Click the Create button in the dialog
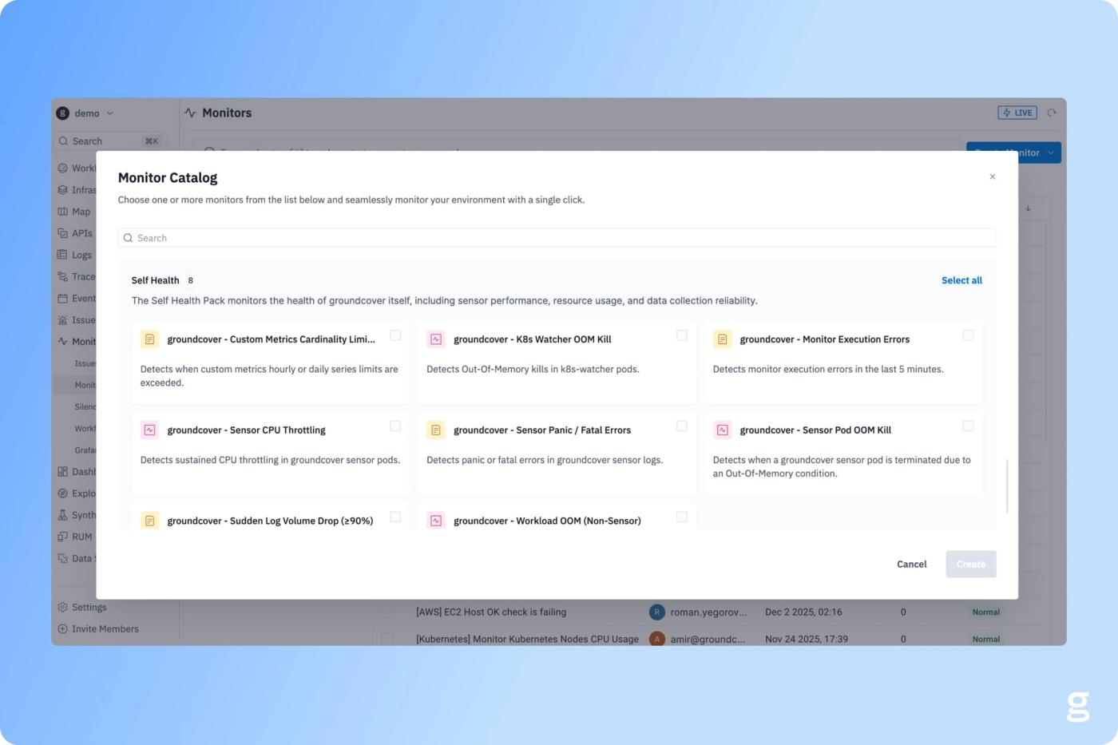1118x745 pixels. pyautogui.click(x=971, y=564)
